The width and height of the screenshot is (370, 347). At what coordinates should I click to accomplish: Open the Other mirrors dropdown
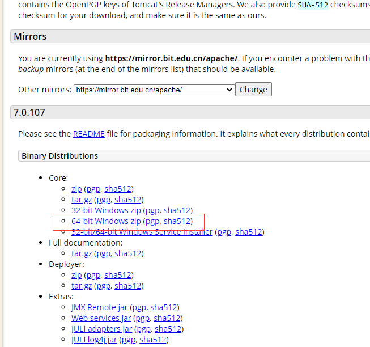click(x=154, y=90)
